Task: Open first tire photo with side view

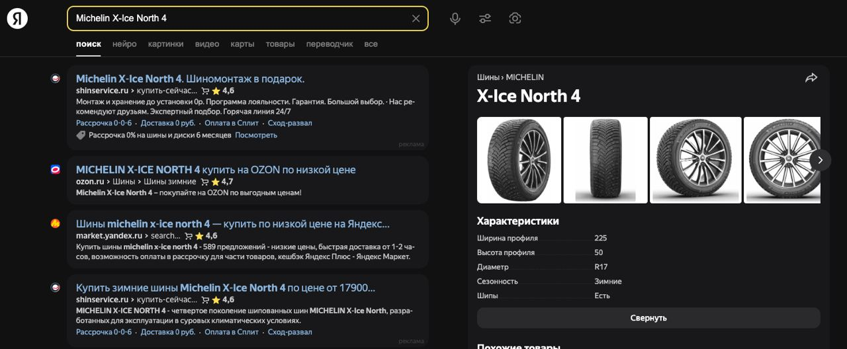Action: tap(519, 160)
